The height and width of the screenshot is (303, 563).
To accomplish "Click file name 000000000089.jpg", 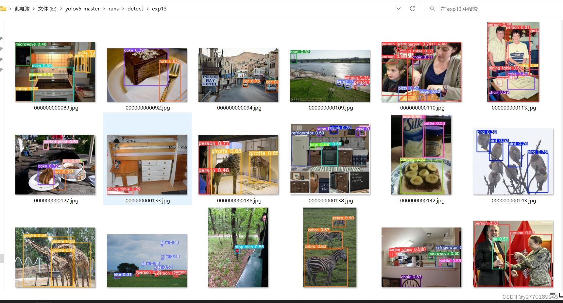I will 56,108.
